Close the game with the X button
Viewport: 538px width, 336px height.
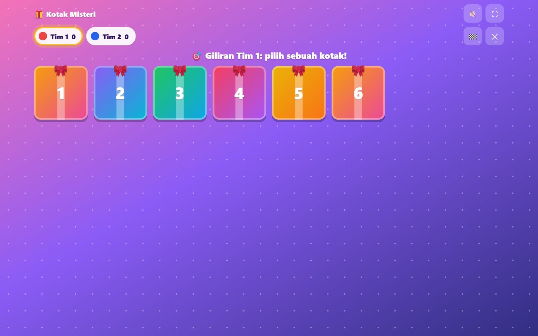click(x=494, y=36)
